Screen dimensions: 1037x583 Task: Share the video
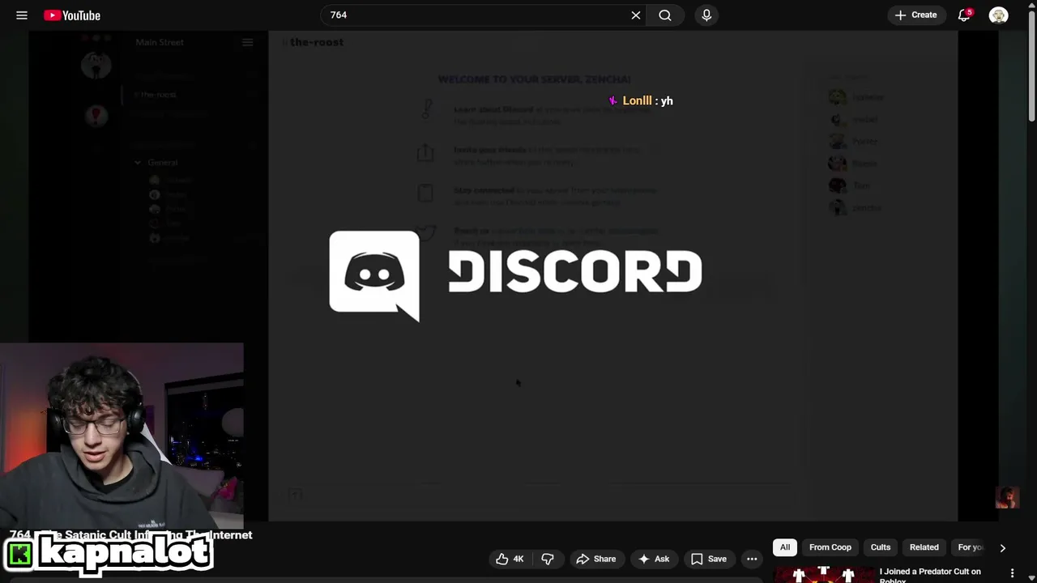point(595,559)
